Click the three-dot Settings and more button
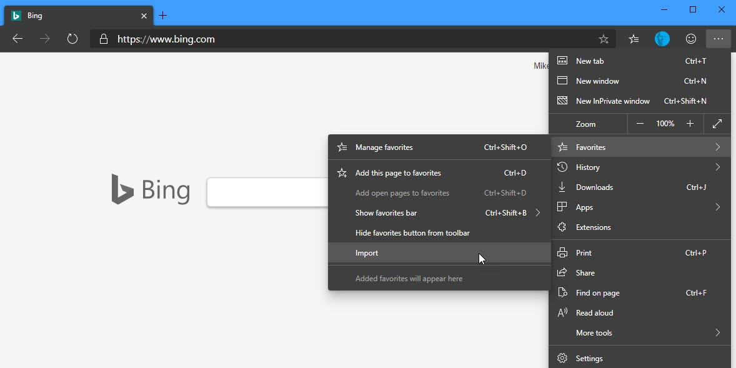Image resolution: width=736 pixels, height=368 pixels. [718, 39]
